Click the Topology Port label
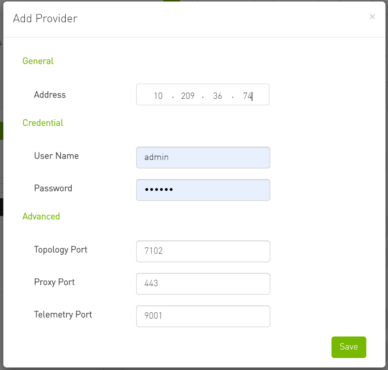Viewport: 388px width, 370px height. 60,250
